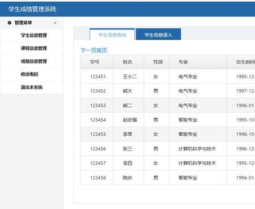Screen dimensions: 255x209
Task: Click birth date 1993-10 in row 123454
Action: pyautogui.click(x=245, y=120)
